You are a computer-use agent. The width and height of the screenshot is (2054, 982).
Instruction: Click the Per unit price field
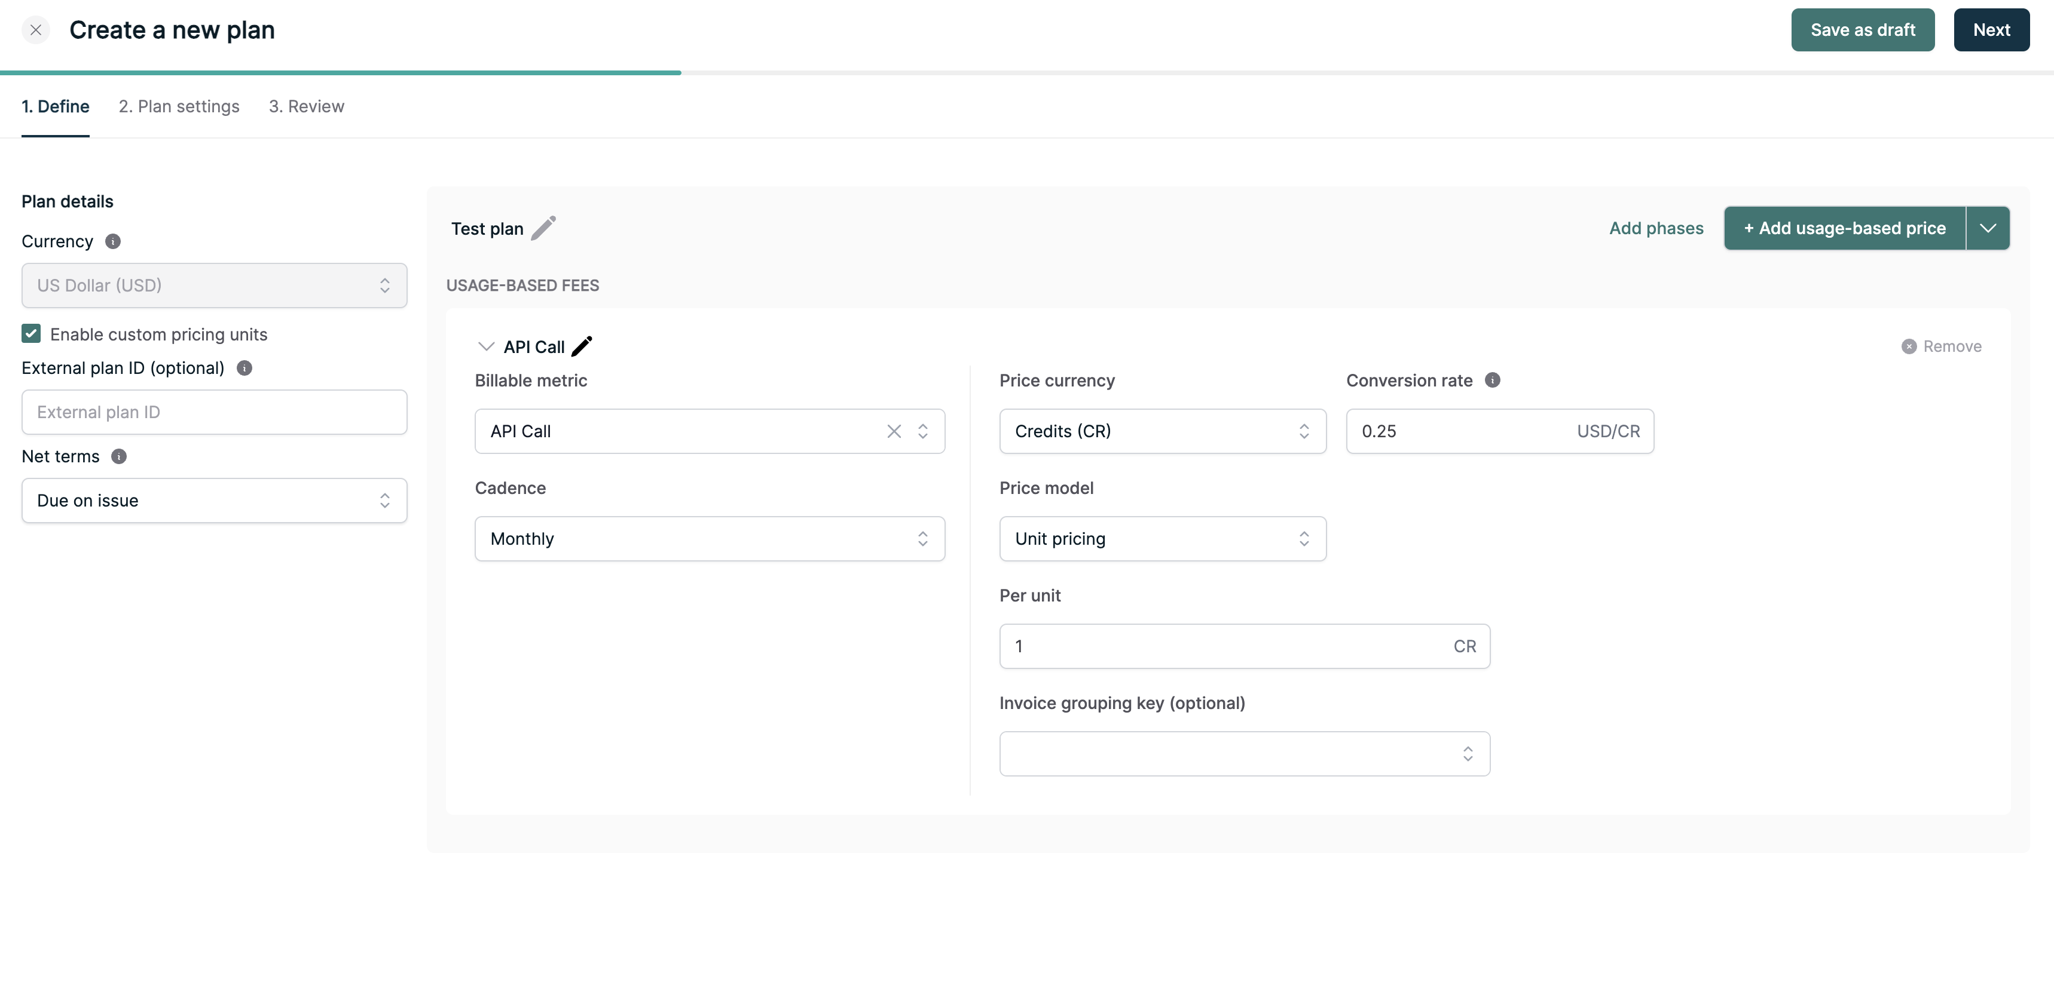point(1244,646)
